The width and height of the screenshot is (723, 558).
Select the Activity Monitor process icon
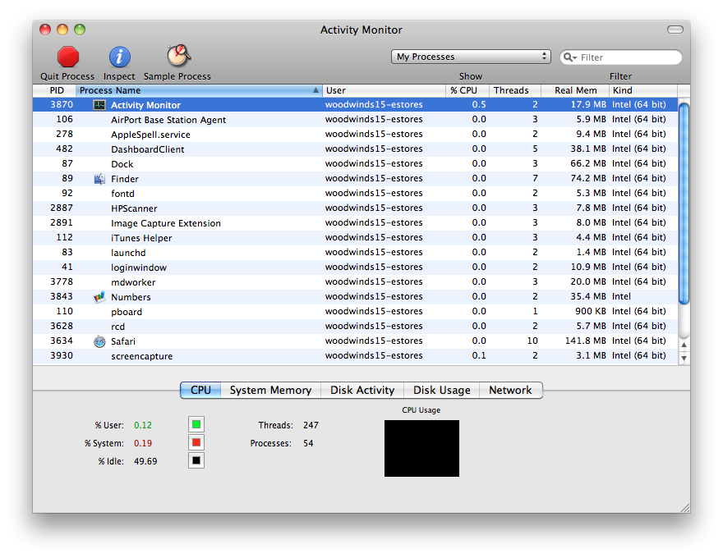pyautogui.click(x=99, y=104)
